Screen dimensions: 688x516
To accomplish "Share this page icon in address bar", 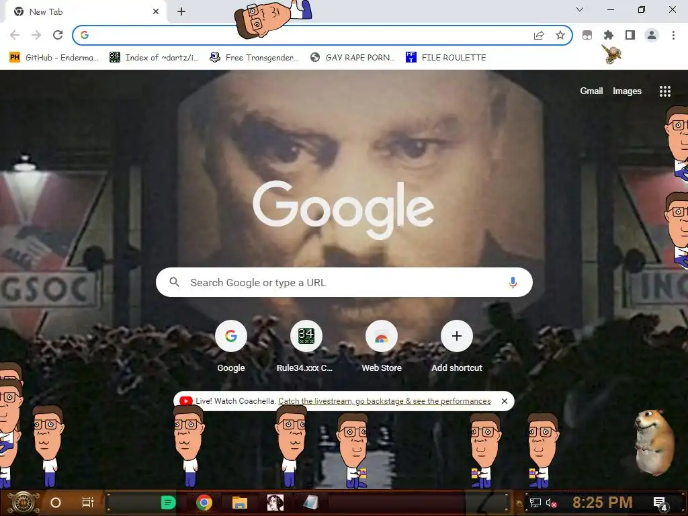I will point(539,35).
